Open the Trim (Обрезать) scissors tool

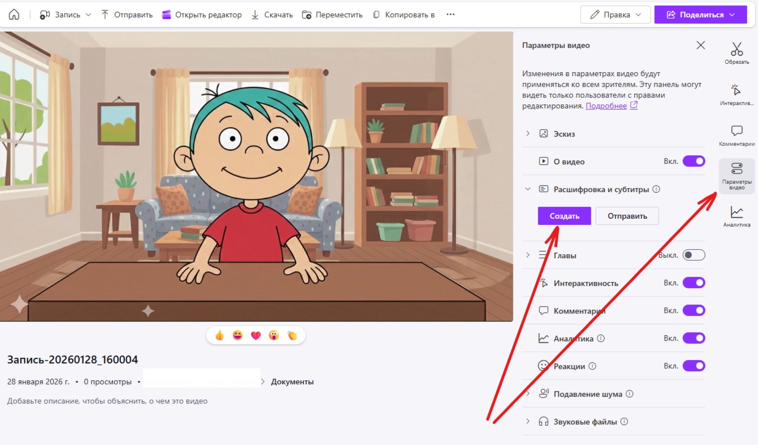pyautogui.click(x=736, y=53)
